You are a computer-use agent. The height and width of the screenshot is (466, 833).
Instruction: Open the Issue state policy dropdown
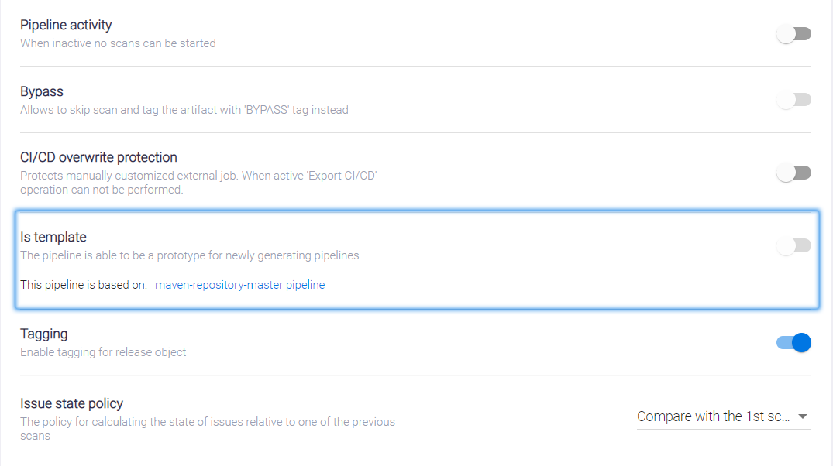[x=713, y=416]
